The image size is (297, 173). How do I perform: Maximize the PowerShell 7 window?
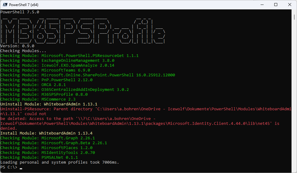point(276,5)
